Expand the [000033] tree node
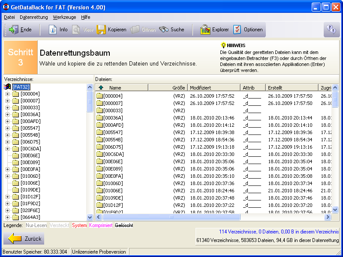 (7, 108)
